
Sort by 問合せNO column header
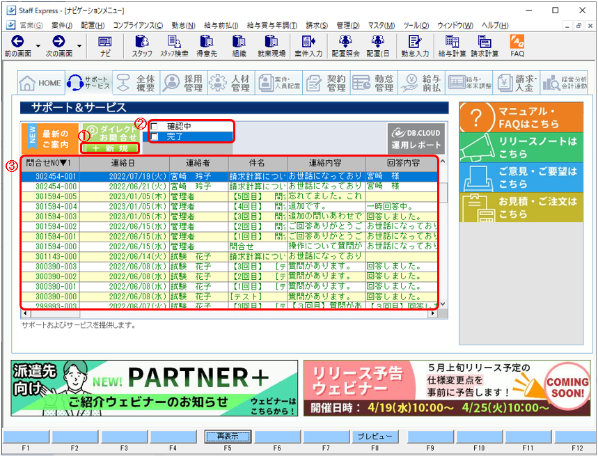(x=50, y=163)
